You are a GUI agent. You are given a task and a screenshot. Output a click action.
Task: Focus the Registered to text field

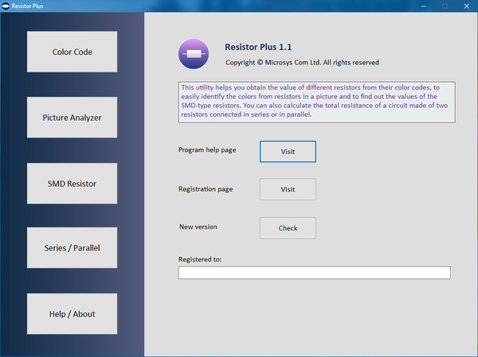pos(315,273)
